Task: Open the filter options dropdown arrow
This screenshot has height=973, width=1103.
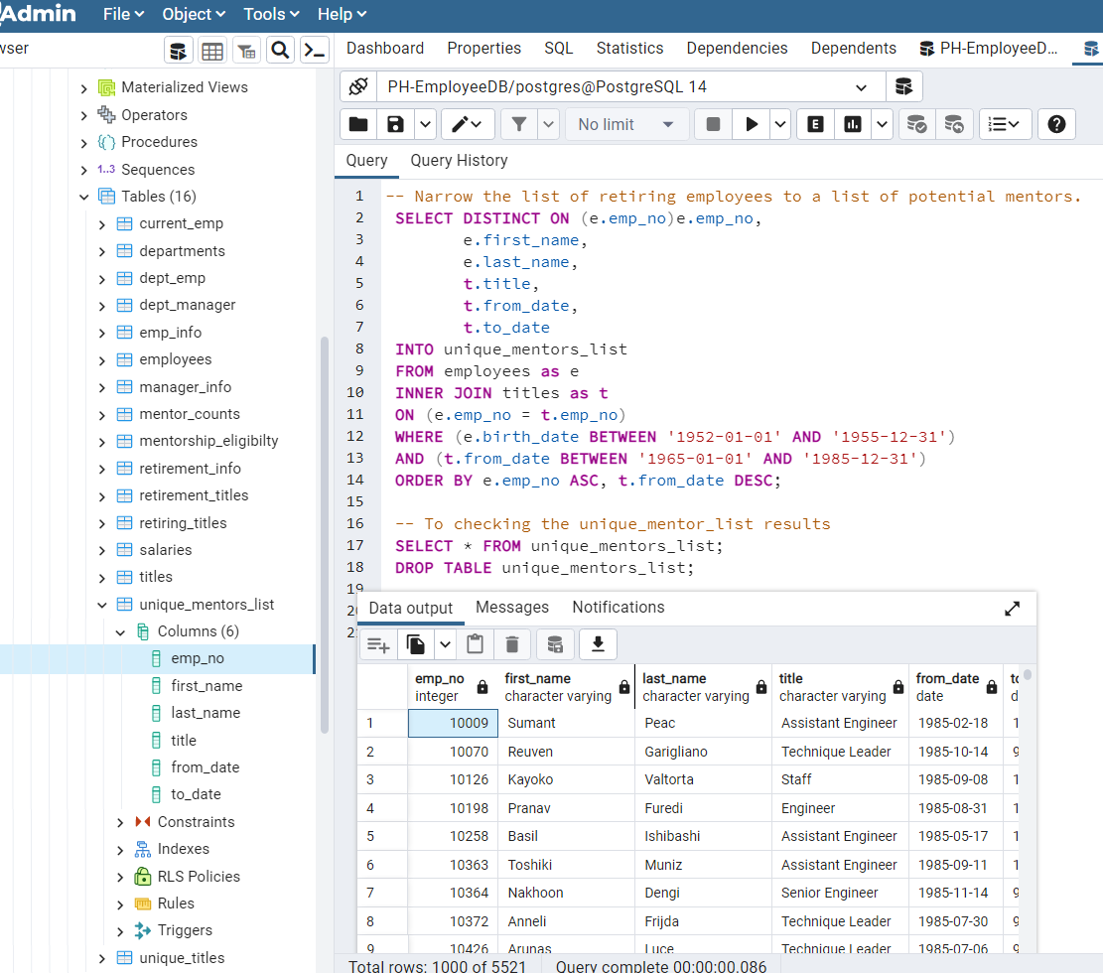Action: [x=549, y=124]
